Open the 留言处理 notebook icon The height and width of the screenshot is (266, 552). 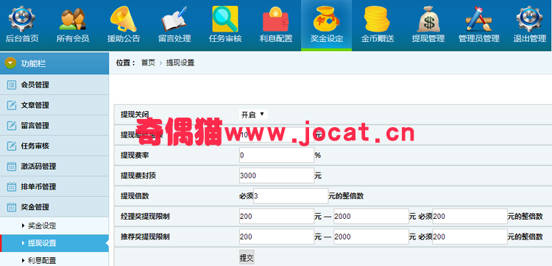pyautogui.click(x=174, y=19)
